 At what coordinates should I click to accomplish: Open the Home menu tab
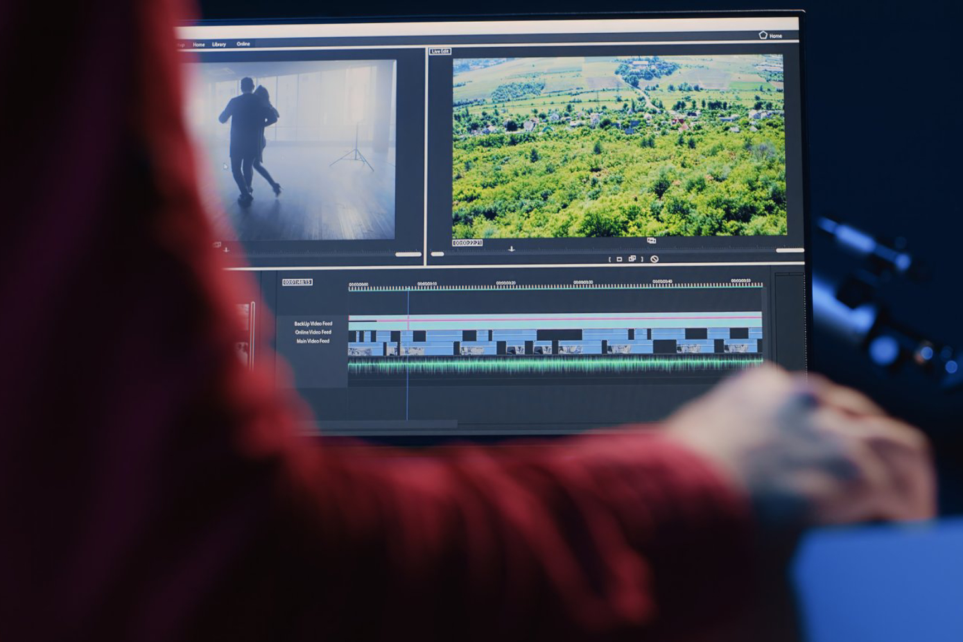coord(199,44)
